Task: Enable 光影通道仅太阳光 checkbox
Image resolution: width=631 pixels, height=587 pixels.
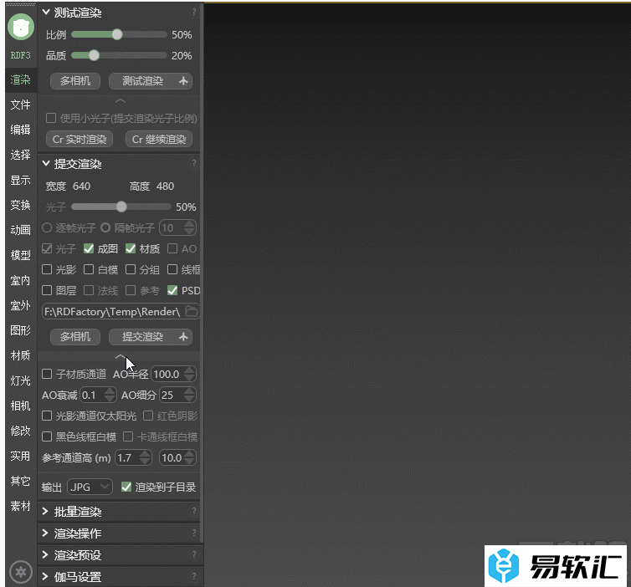Action: 47,416
